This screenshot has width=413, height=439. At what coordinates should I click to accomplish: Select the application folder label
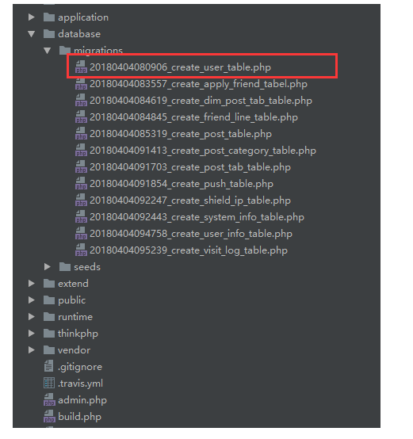pyautogui.click(x=83, y=17)
